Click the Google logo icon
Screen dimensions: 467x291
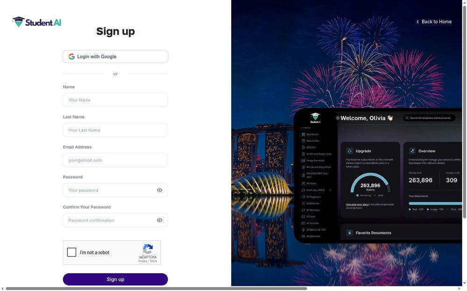[x=71, y=56]
